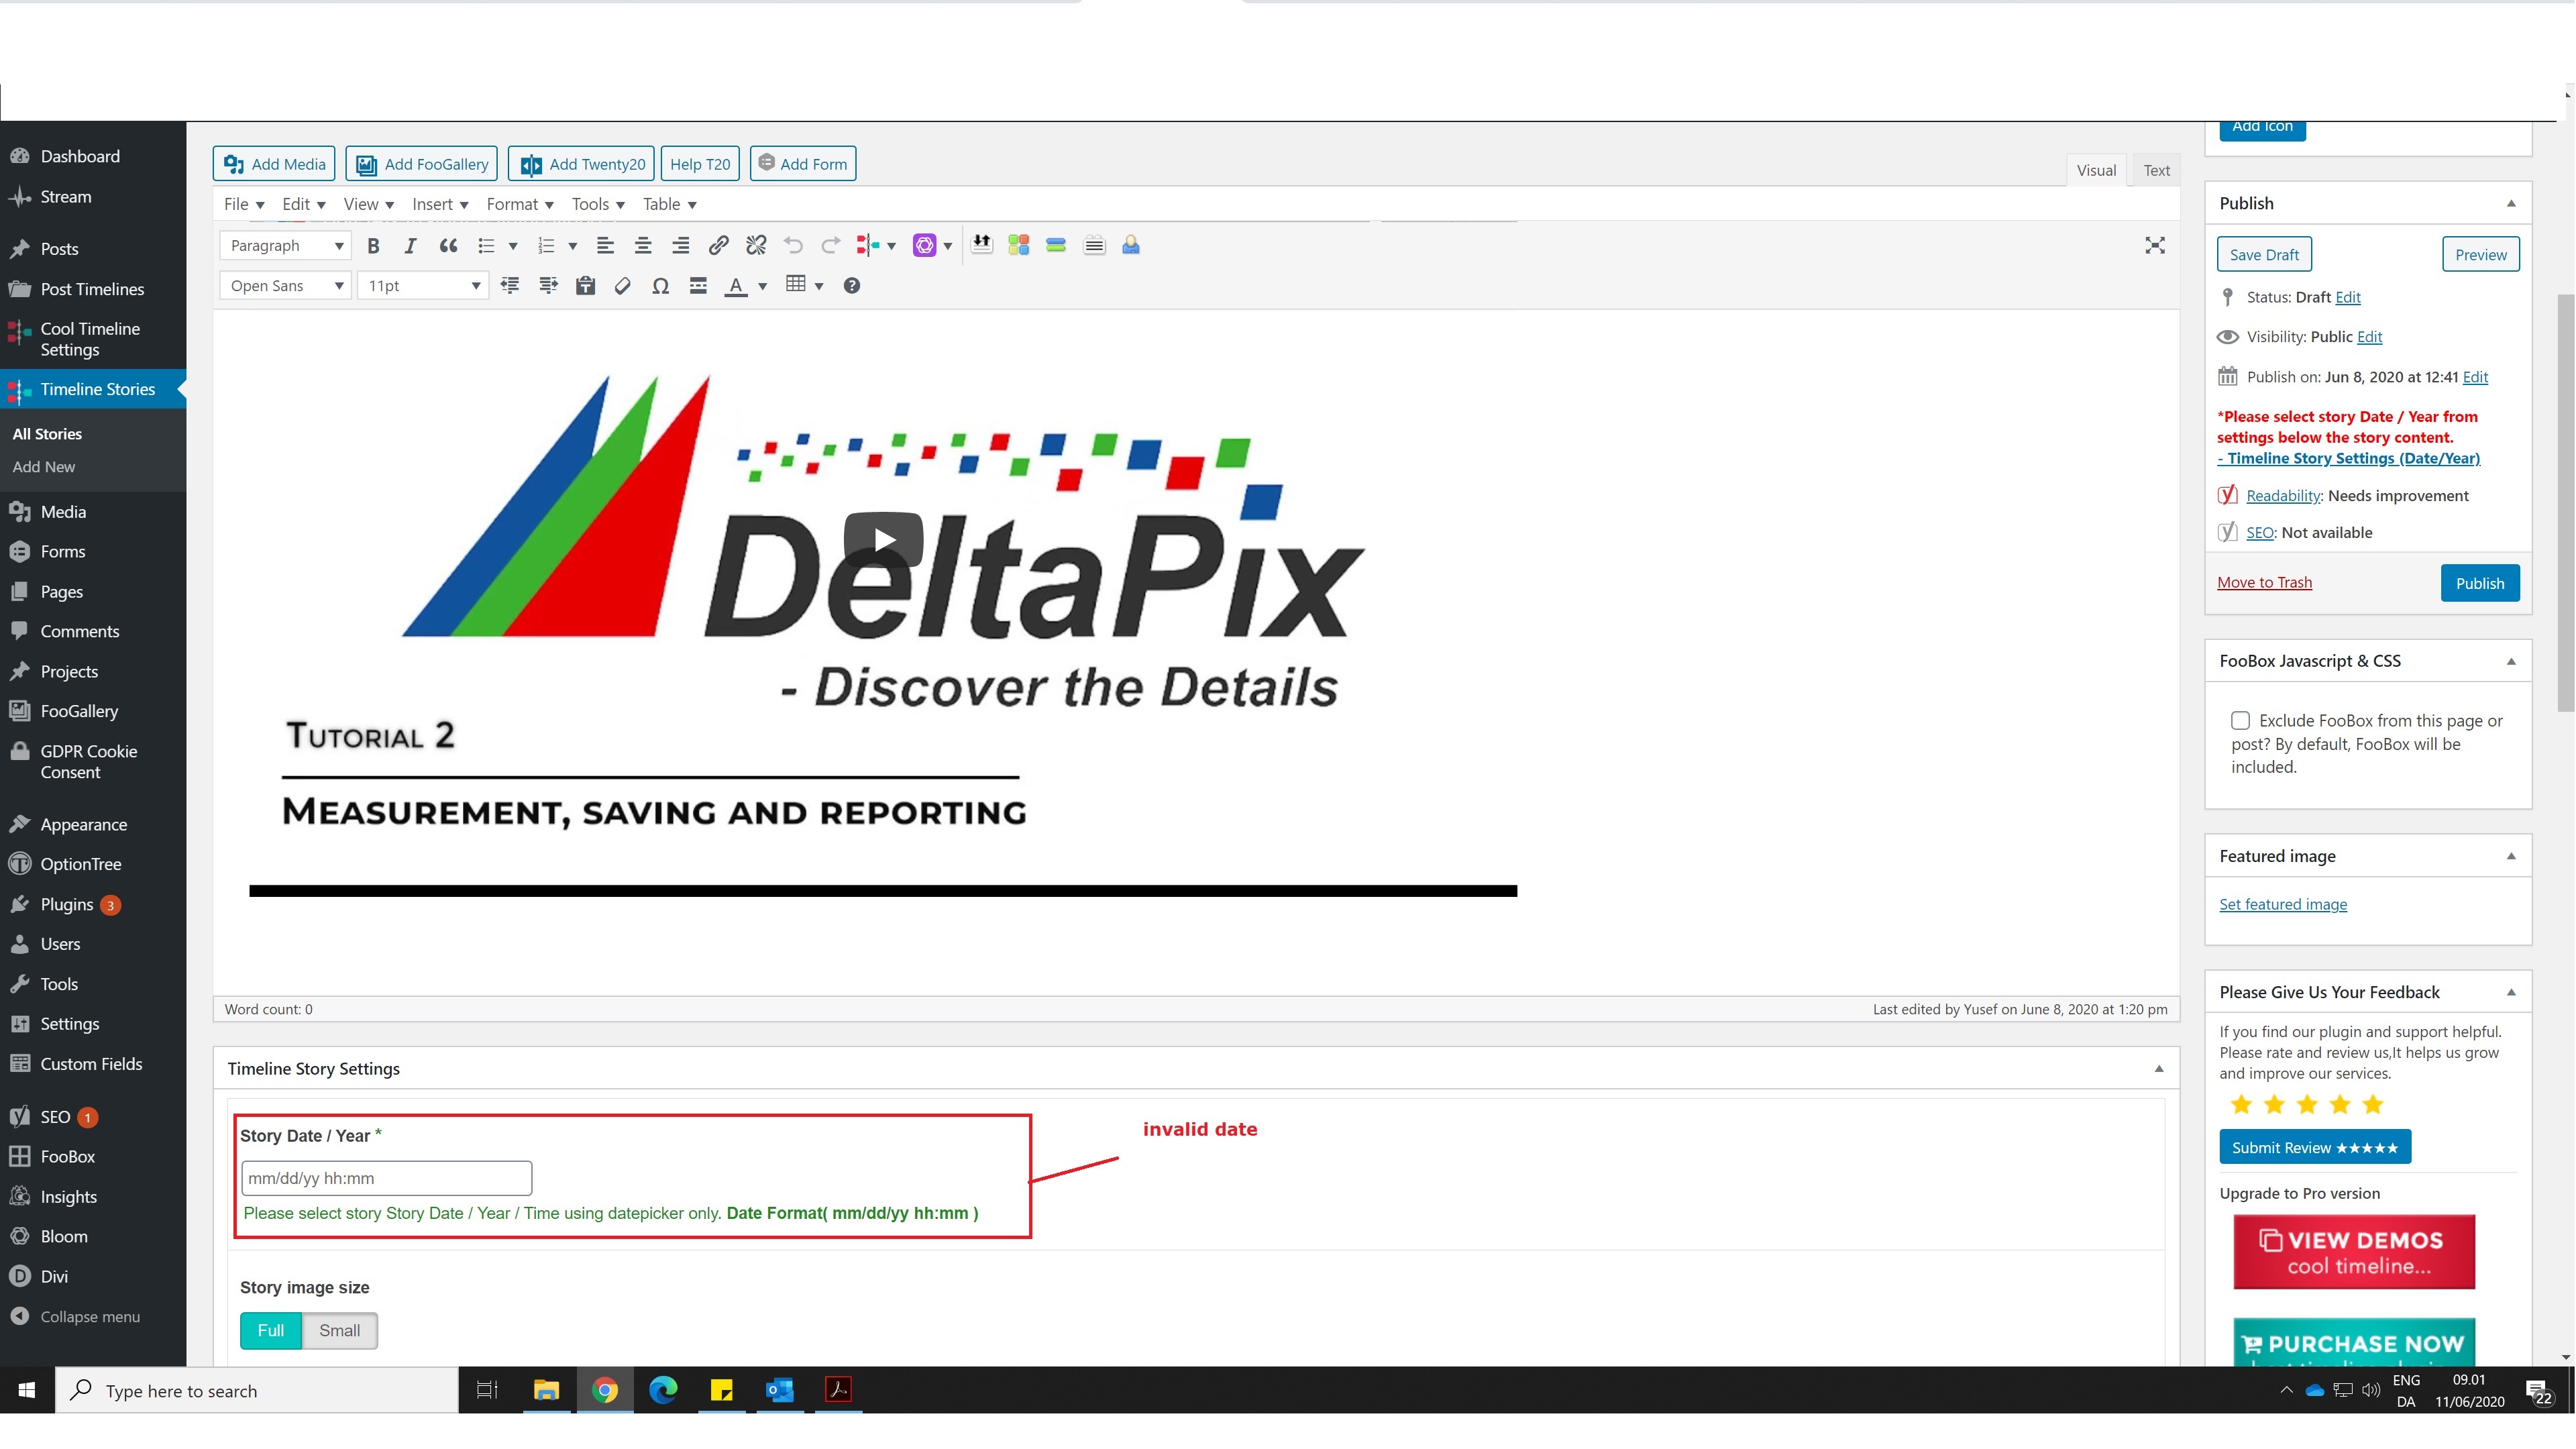Screen dimensions: 2576x1449
Task: Center align the text
Action: [643, 246]
